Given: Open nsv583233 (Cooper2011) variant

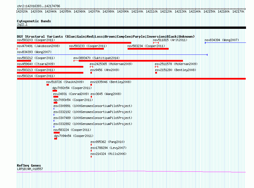Looking at the screenshot, I should [88, 46].
